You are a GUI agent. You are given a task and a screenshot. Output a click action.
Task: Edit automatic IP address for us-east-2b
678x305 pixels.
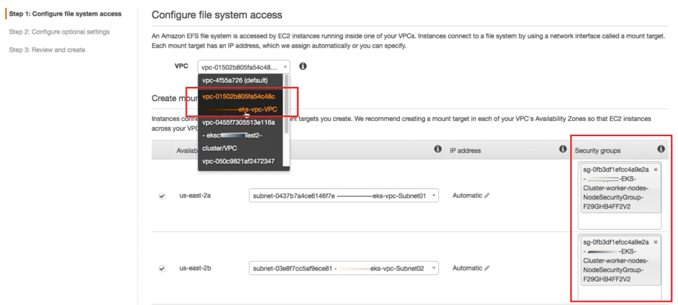click(x=487, y=268)
